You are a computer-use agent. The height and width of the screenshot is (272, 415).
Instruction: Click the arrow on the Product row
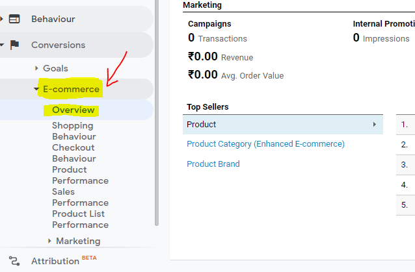pyautogui.click(x=374, y=124)
